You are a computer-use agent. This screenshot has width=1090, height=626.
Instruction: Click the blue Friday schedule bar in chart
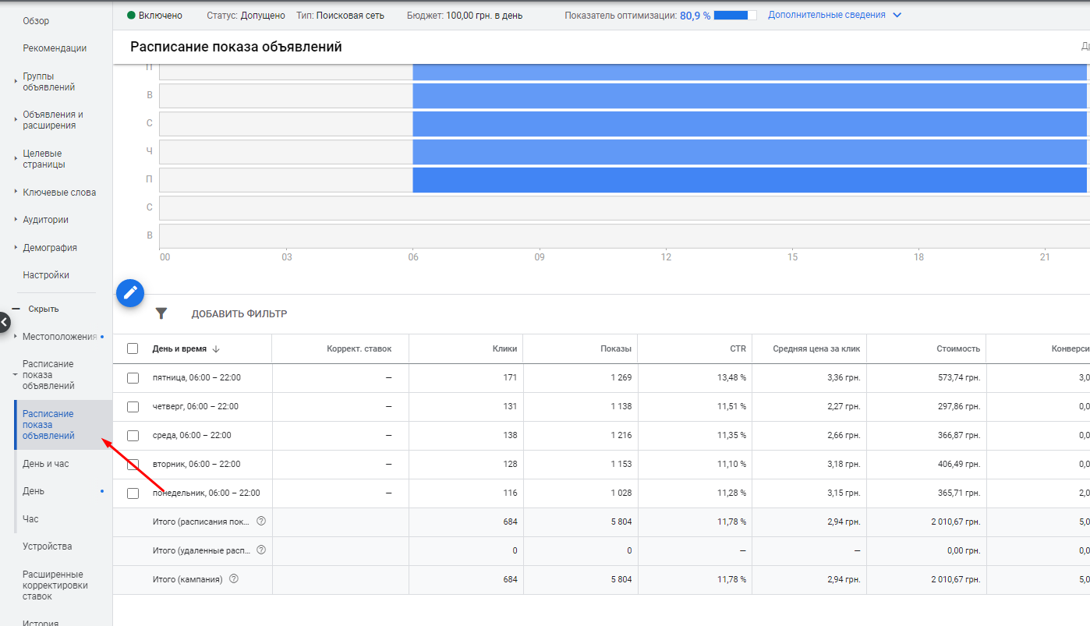pos(748,180)
